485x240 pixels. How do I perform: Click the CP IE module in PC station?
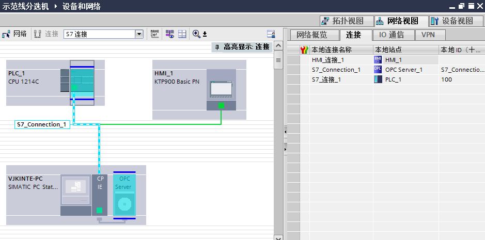point(100,195)
